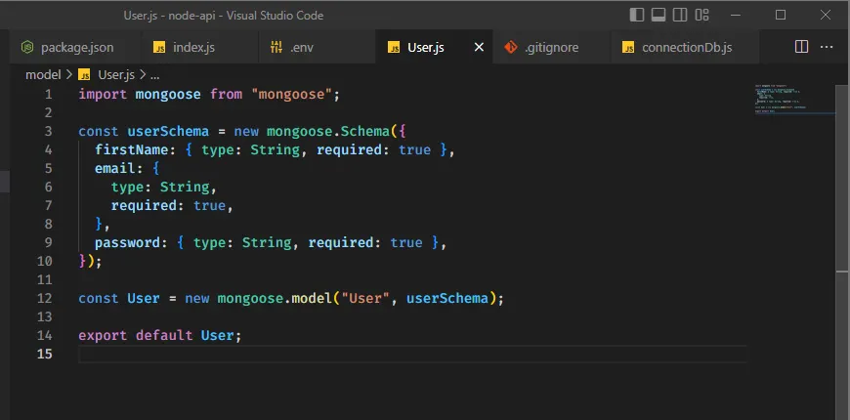Close the User.js tab
This screenshot has height=420, width=850.
(x=479, y=47)
